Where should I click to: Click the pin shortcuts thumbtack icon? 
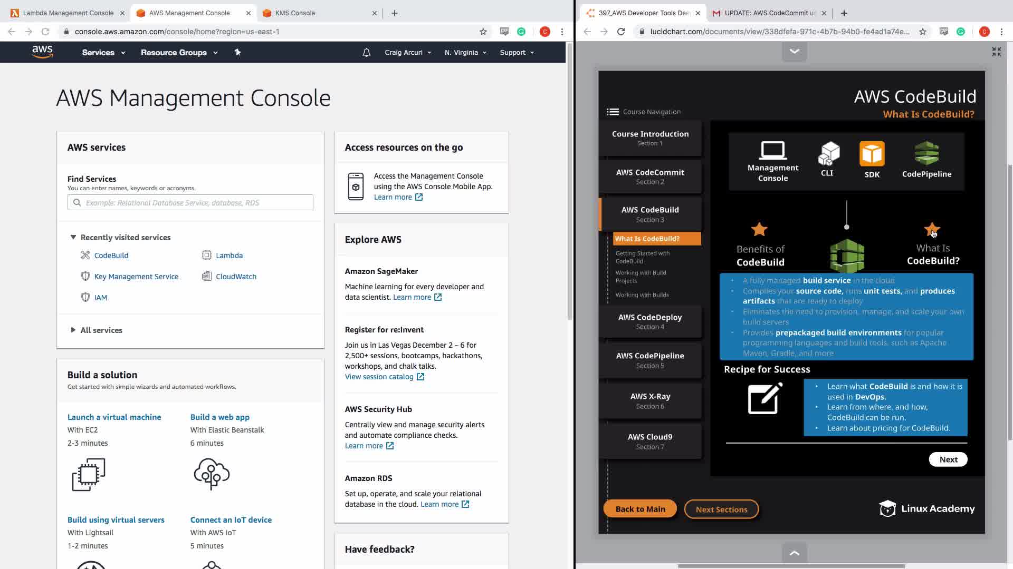(237, 52)
